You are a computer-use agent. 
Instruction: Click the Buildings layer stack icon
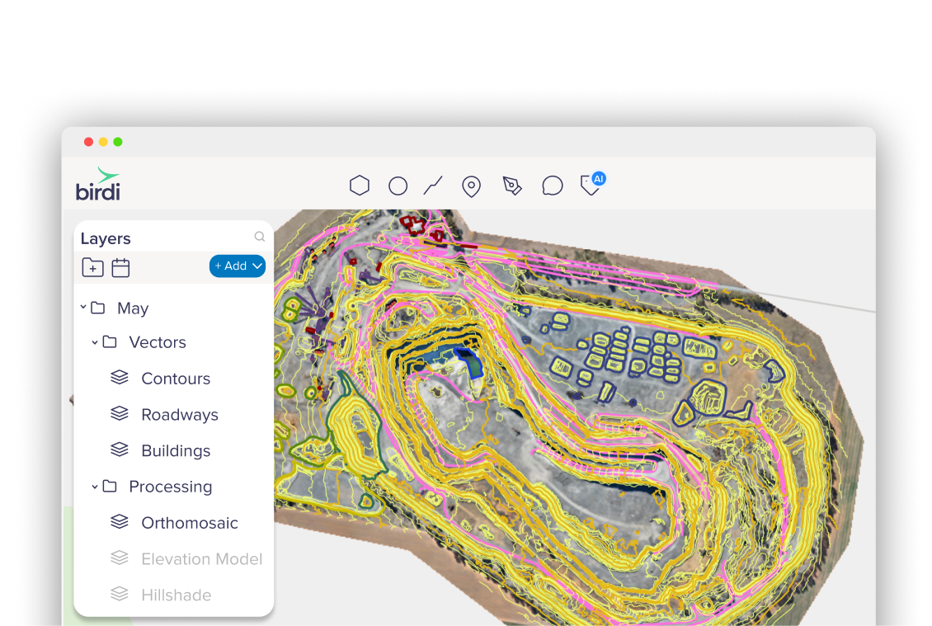tap(120, 450)
